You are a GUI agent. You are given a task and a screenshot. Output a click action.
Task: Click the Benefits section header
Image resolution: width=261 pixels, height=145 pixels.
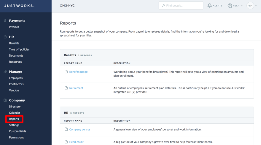pyautogui.click(x=70, y=55)
